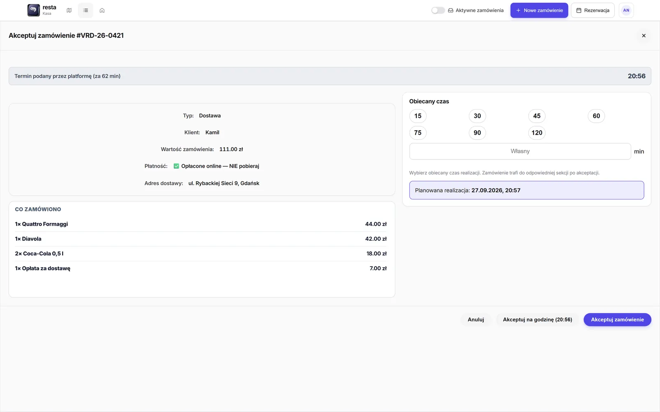Toggle the Aktywne zamówienia switch
The width and height of the screenshot is (660, 412).
pyautogui.click(x=438, y=10)
